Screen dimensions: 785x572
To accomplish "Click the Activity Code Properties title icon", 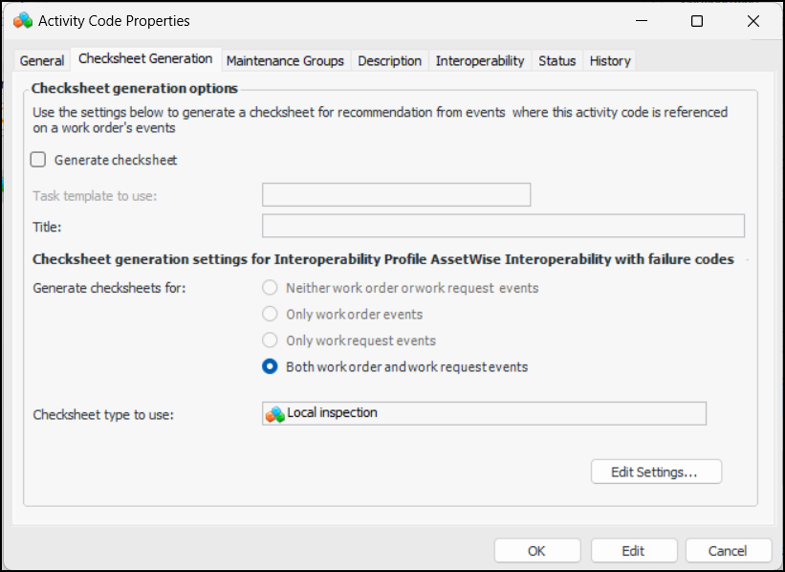I will (23, 21).
